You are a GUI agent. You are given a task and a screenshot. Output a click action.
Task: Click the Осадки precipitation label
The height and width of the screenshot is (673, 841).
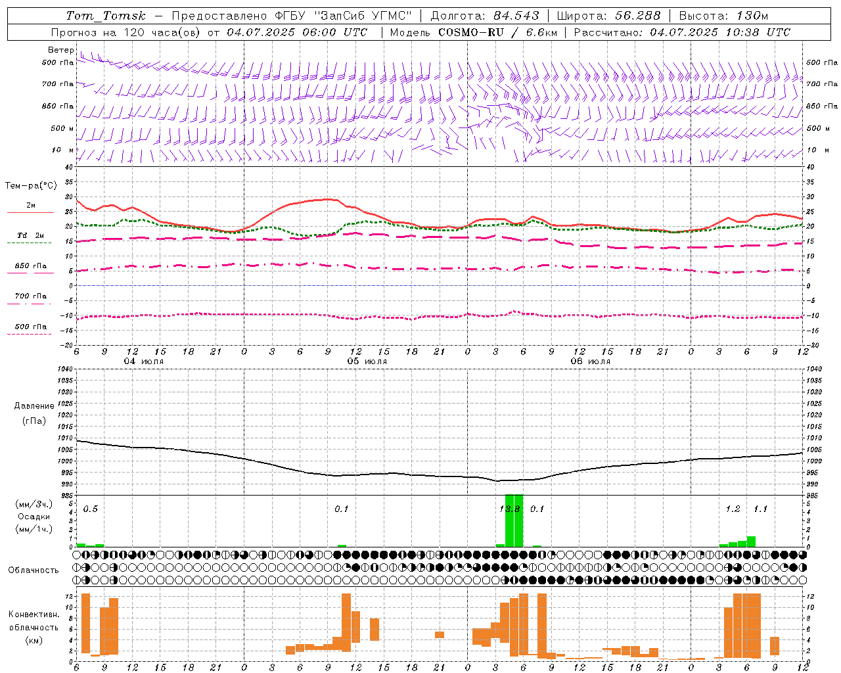pyautogui.click(x=34, y=517)
